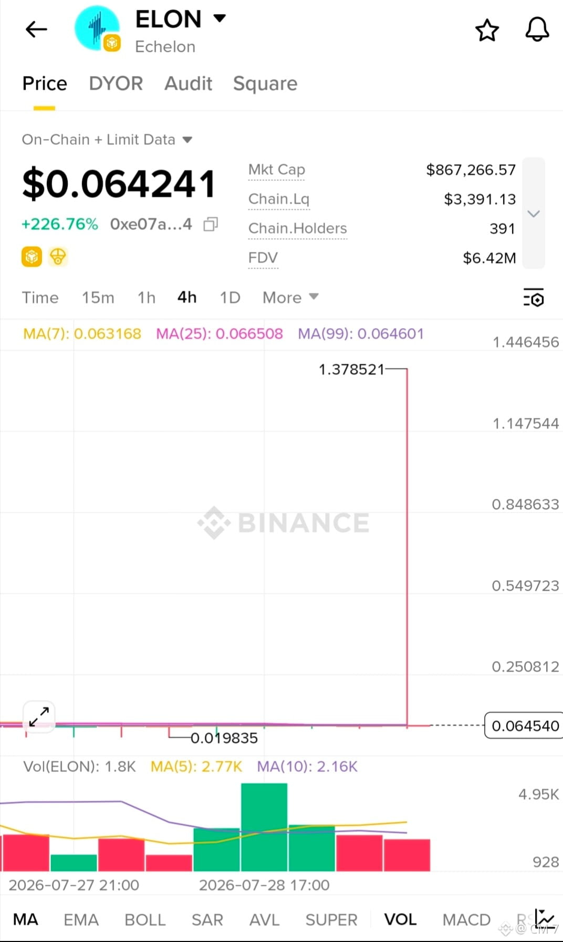Toggle the MA indicator
Screen dimensions: 563x942
[x=26, y=919]
